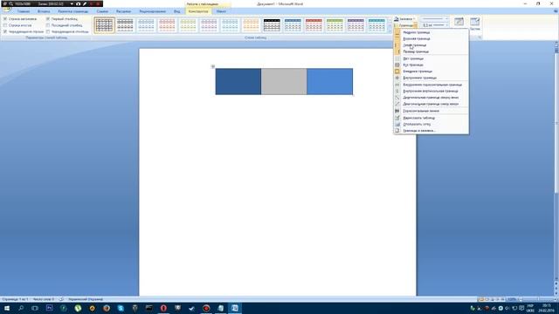Image resolution: width=559 pixels, height=314 pixels.
Task: Toggle the banded columns checkbox
Action: point(48,31)
